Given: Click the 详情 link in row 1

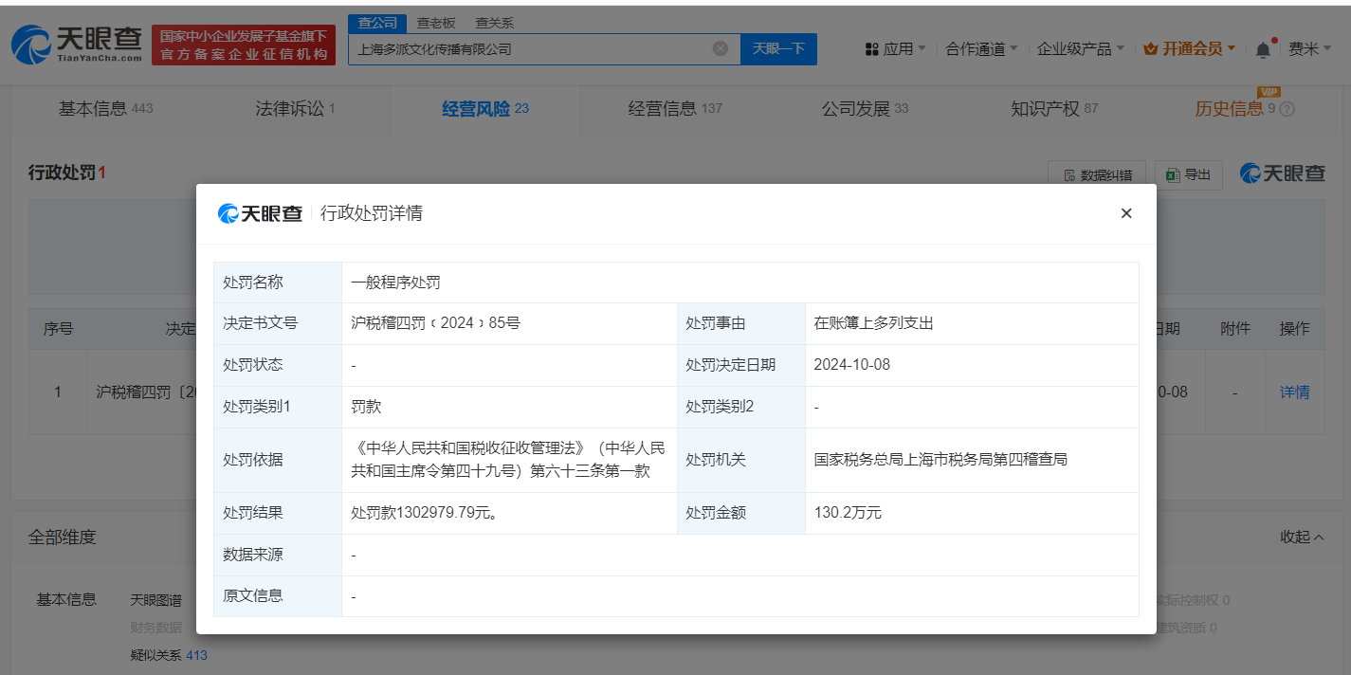Looking at the screenshot, I should 1295,392.
